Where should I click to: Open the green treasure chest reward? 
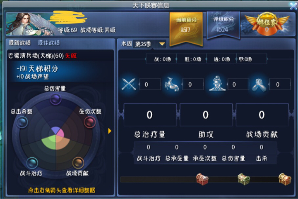pyautogui.click(x=244, y=179)
